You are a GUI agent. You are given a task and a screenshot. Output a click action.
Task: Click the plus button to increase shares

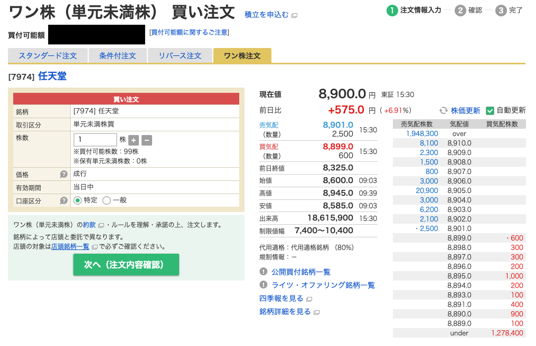coord(134,140)
